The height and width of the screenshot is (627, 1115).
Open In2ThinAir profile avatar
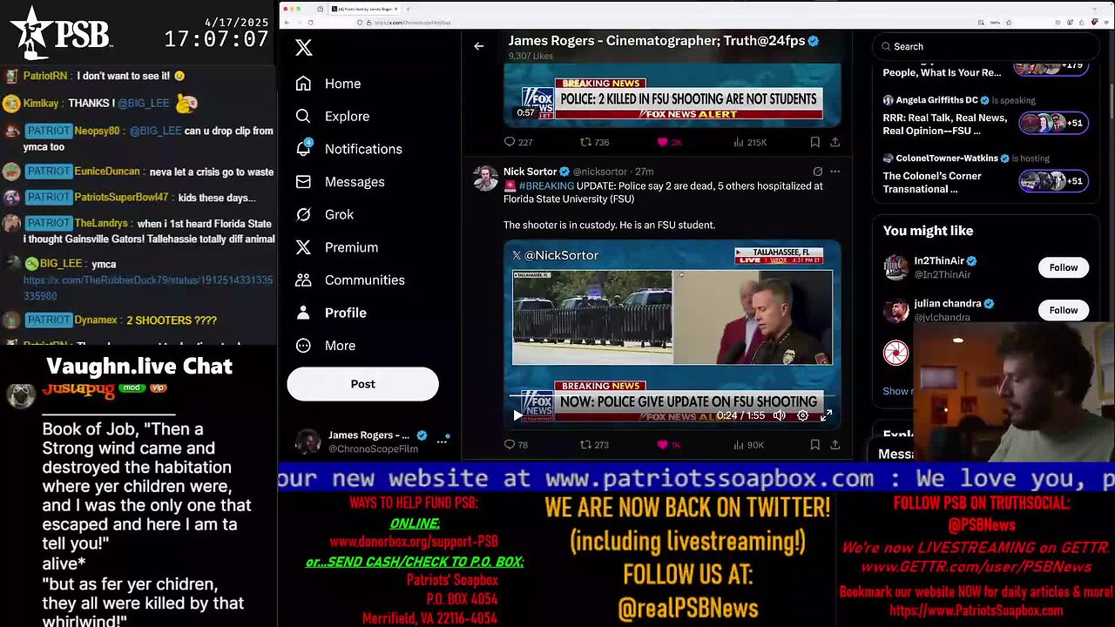895,267
